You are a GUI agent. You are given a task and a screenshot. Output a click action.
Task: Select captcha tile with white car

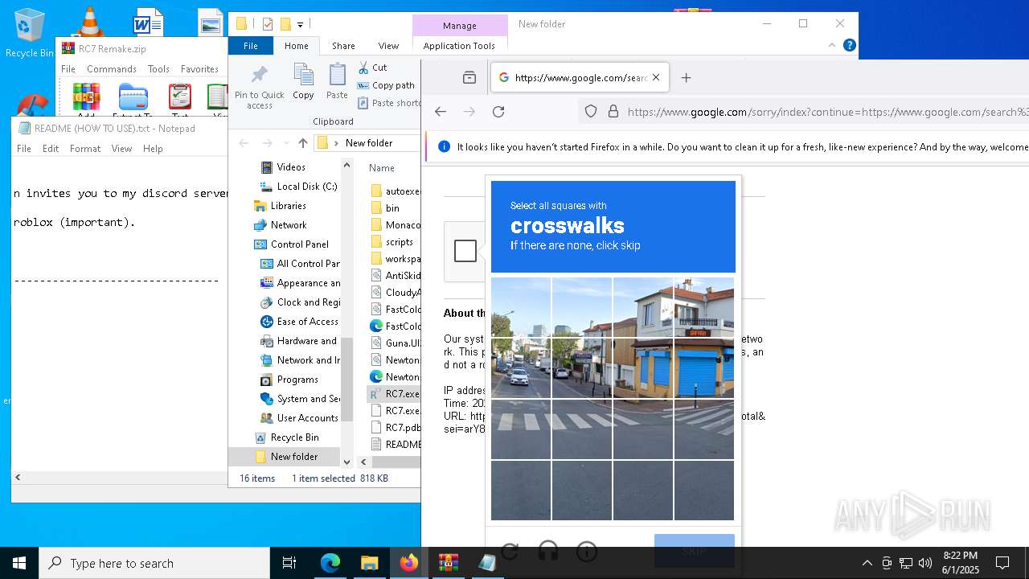tap(521, 368)
